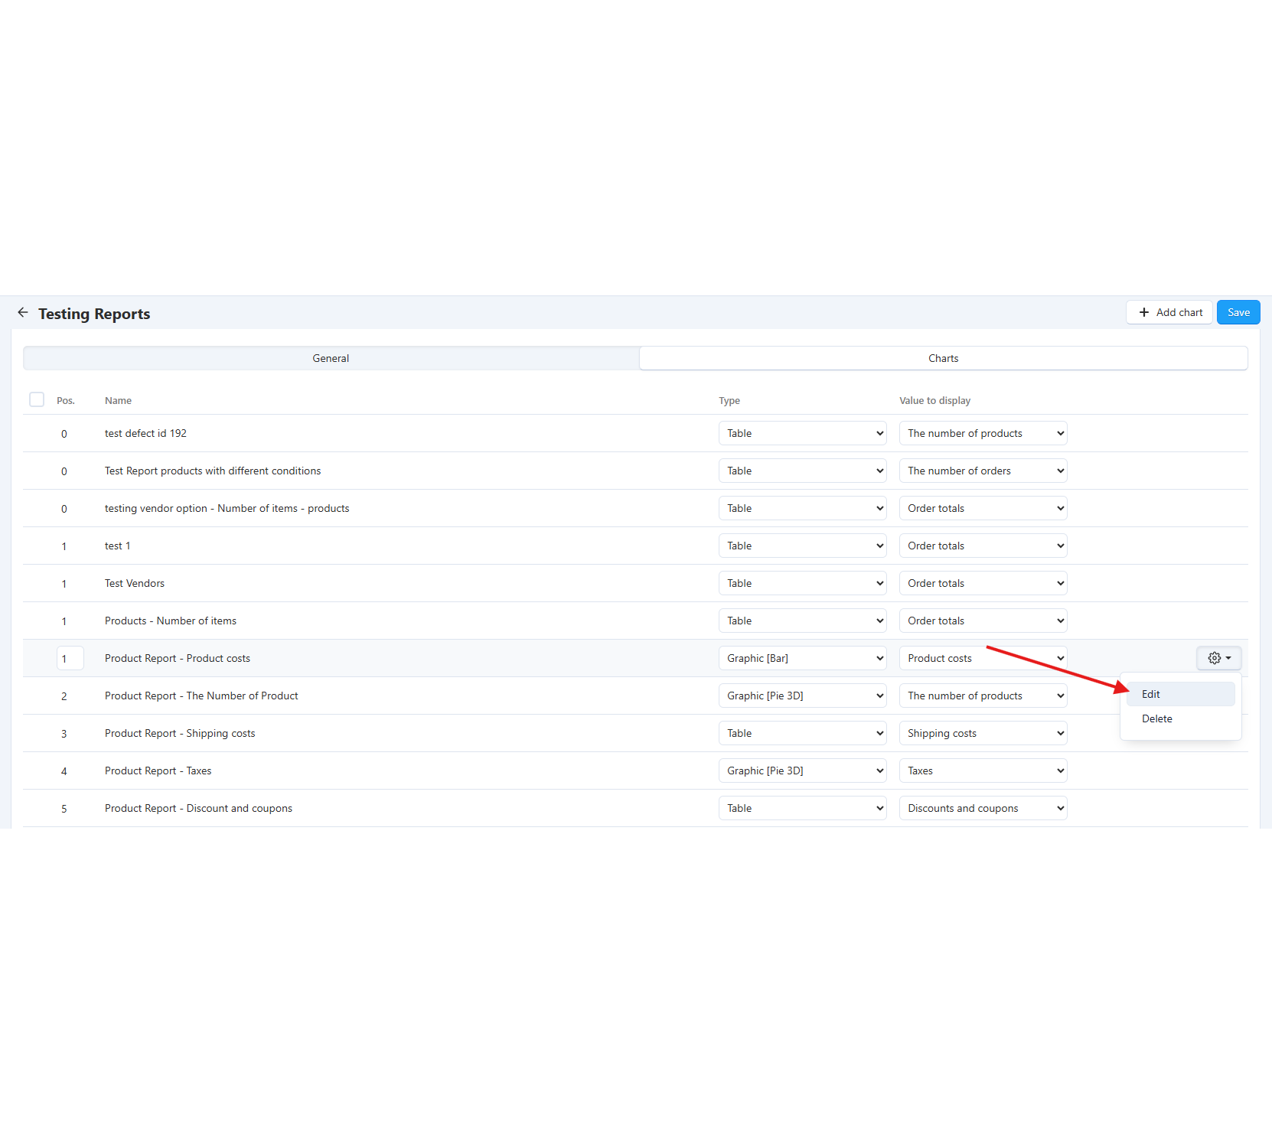
Task: Choose Edit from the context menu
Action: click(x=1151, y=694)
